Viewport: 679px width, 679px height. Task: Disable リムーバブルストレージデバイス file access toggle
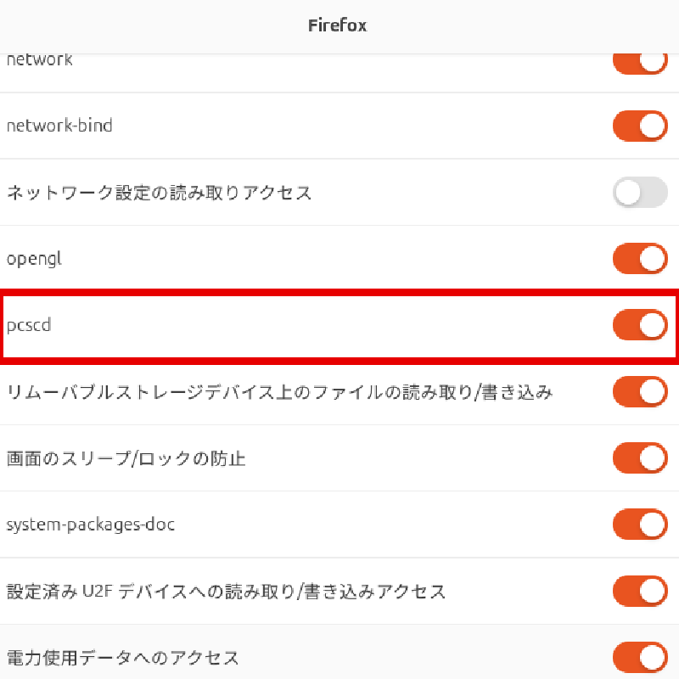click(x=640, y=392)
